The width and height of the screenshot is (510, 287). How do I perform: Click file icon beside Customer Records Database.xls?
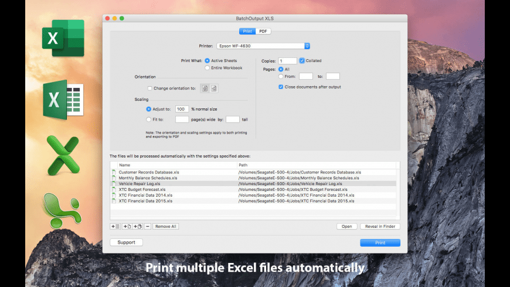[114, 172]
